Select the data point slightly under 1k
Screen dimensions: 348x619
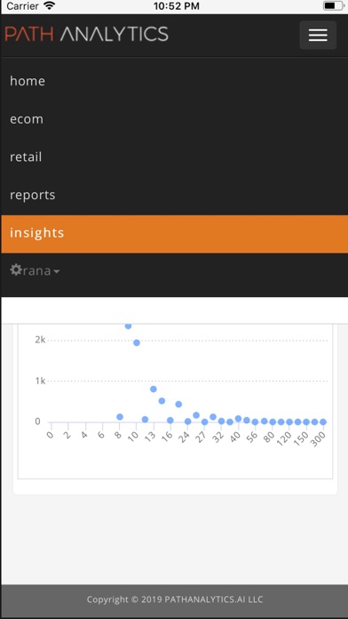(x=154, y=389)
